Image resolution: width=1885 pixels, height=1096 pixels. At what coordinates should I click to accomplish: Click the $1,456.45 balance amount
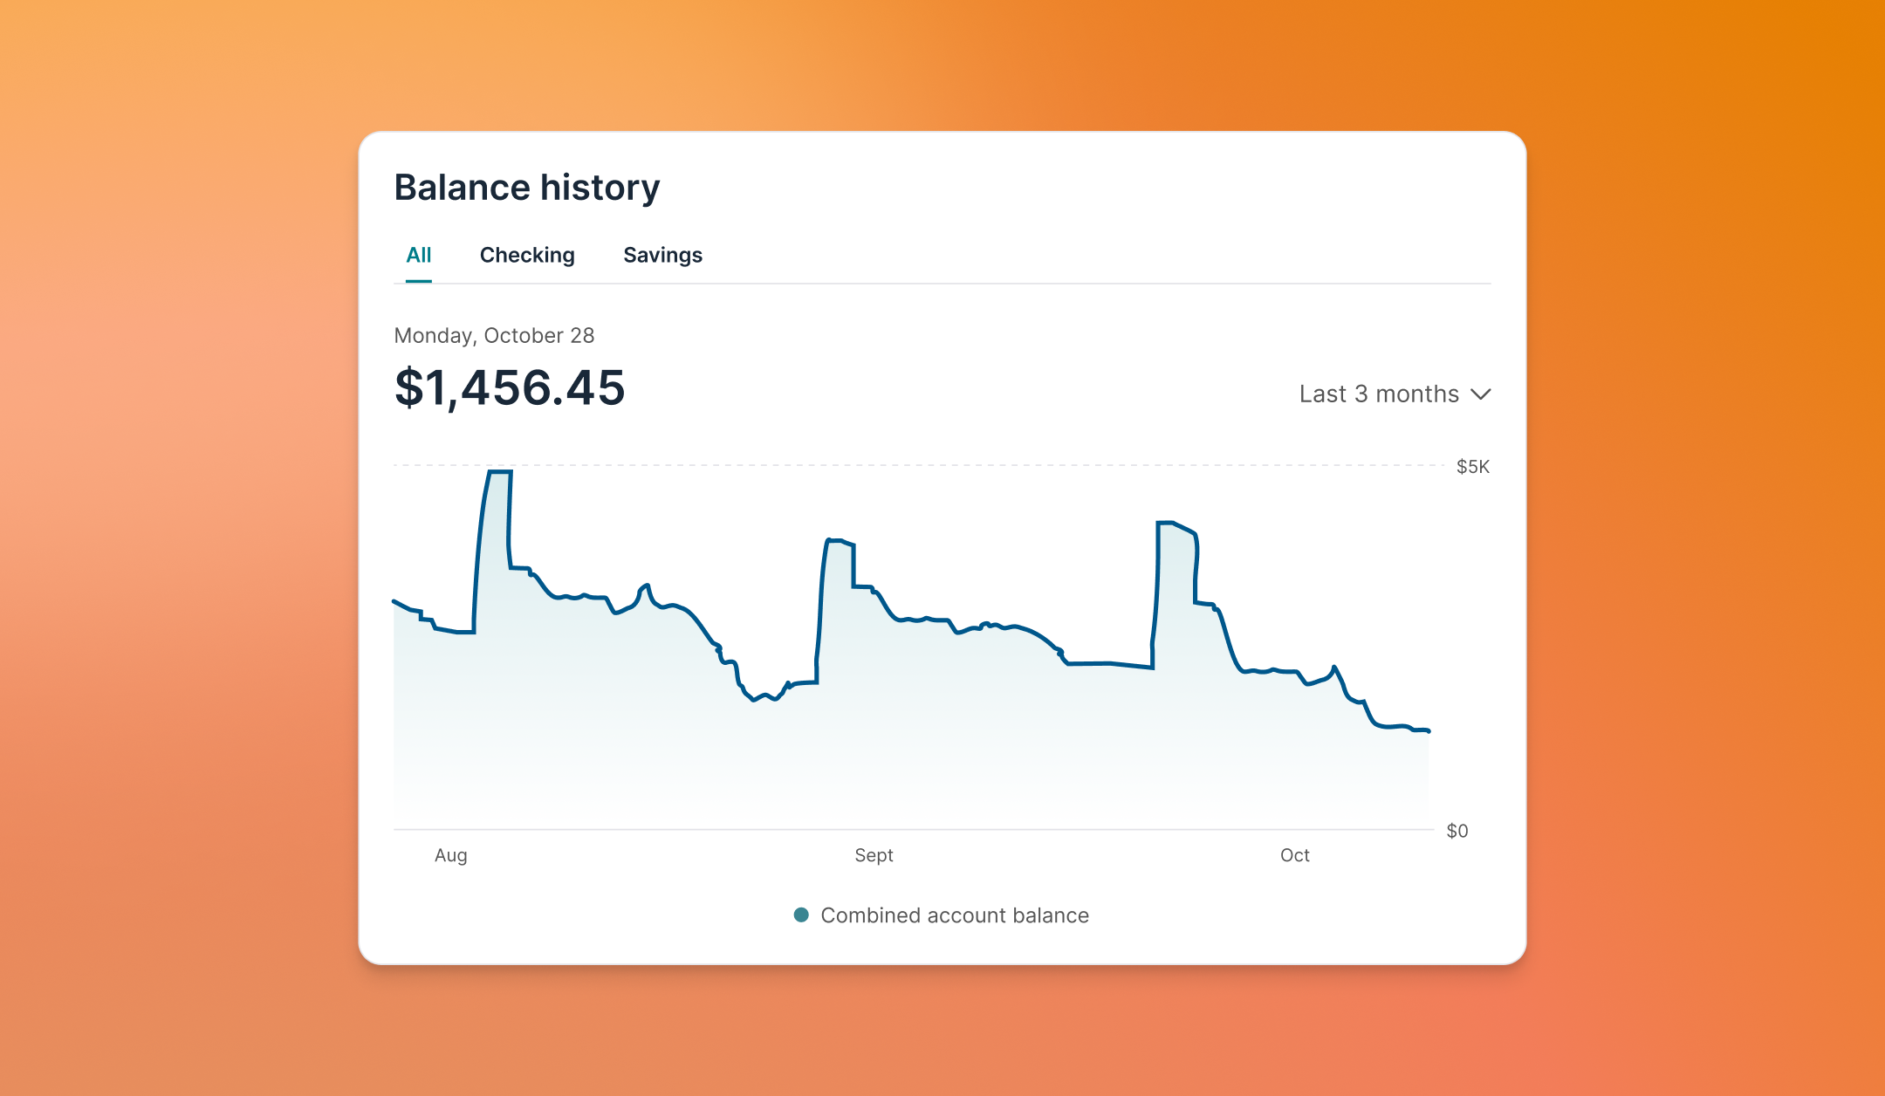pyautogui.click(x=510, y=387)
